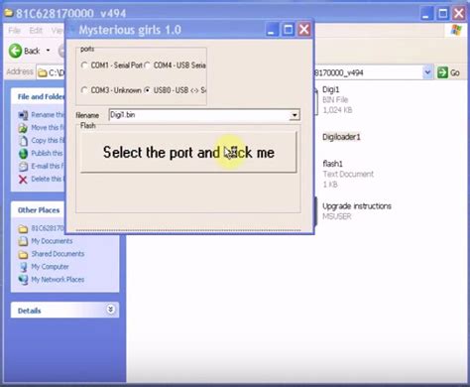470x387 pixels.
Task: Open the 81C628170 folder under Other Places
Action: click(42, 228)
